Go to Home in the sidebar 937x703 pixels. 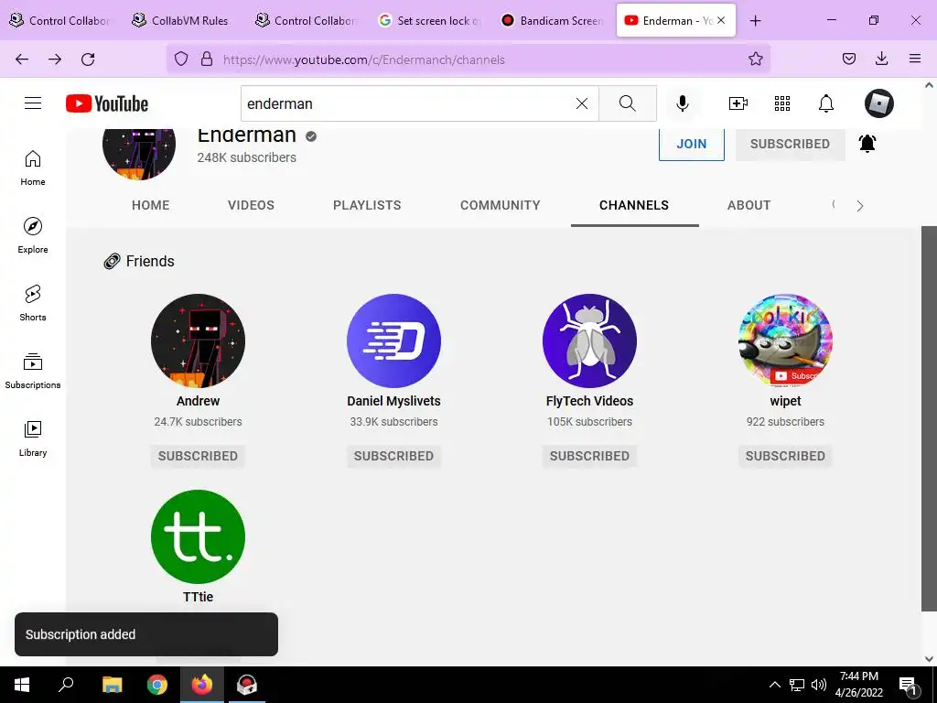(33, 168)
